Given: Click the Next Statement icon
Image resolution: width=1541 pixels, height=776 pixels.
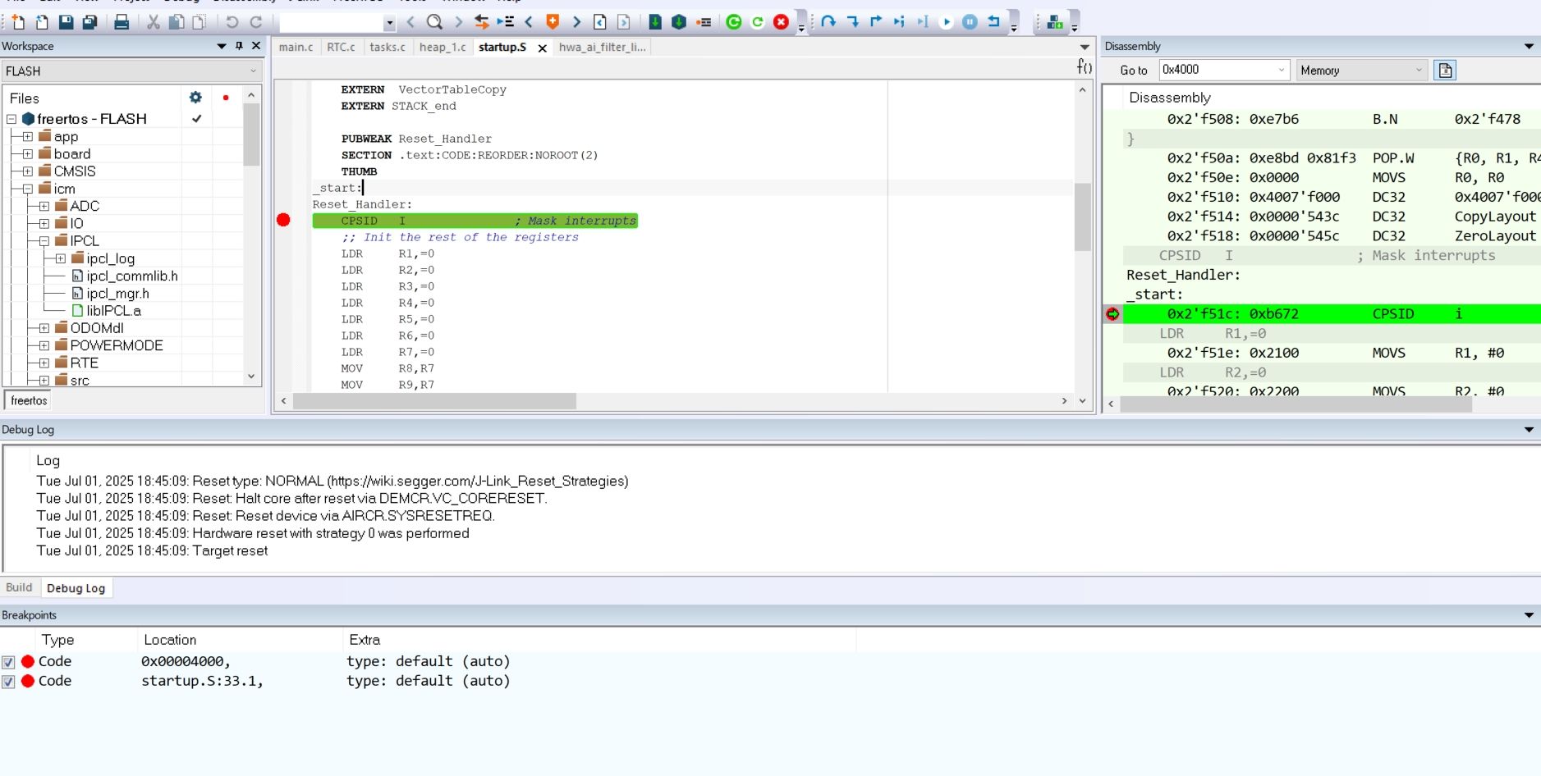Looking at the screenshot, I should (x=900, y=22).
